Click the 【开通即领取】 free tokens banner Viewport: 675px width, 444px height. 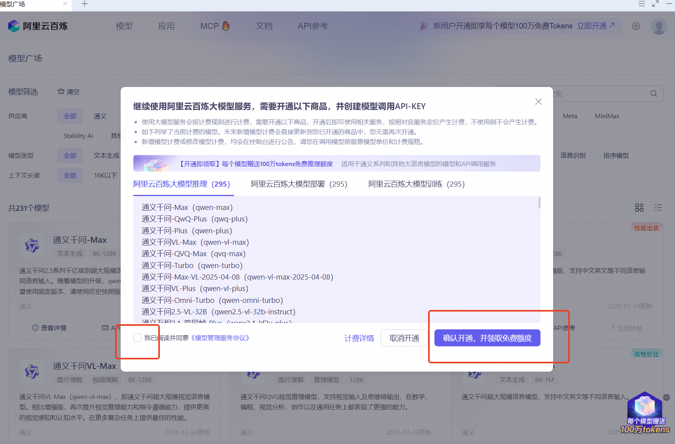337,163
